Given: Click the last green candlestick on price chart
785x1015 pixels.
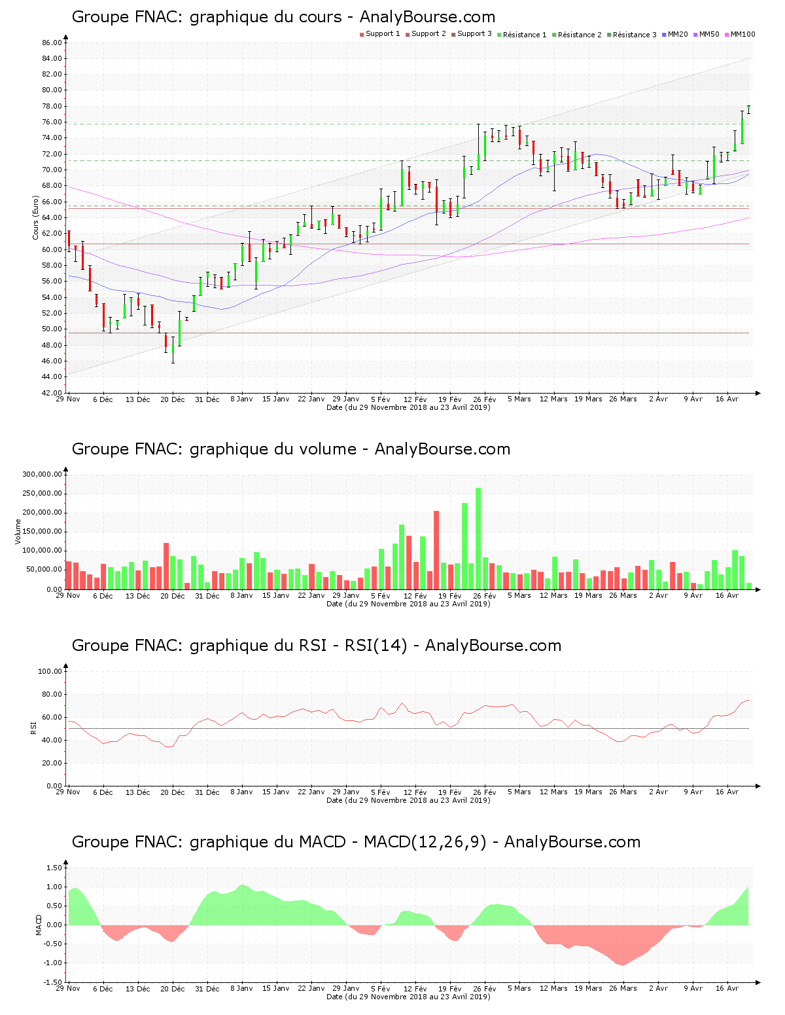Looking at the screenshot, I should (x=748, y=109).
